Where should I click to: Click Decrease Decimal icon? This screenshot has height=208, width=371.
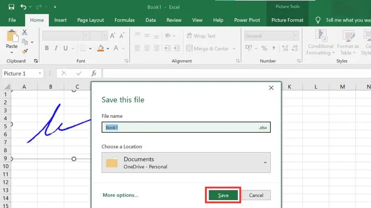tap(295, 48)
